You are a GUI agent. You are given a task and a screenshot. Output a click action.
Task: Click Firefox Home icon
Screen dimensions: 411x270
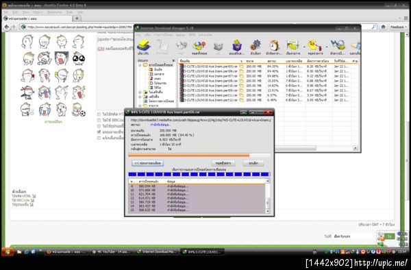[383, 27]
